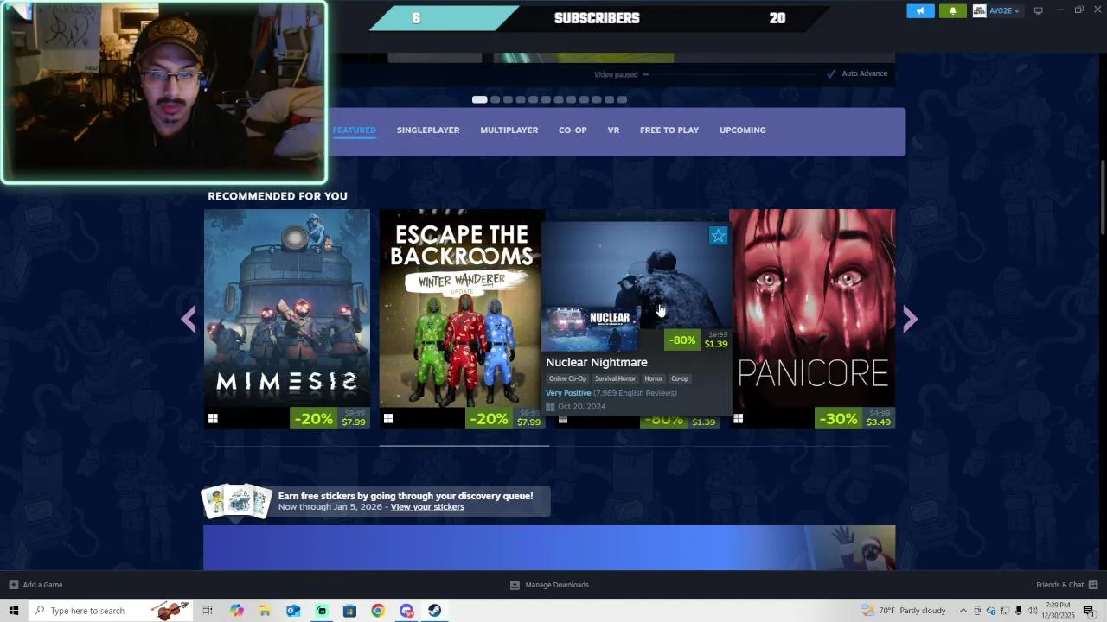Click the AYO2E profile avatar
Viewport: 1107px width, 622px height.
click(979, 10)
